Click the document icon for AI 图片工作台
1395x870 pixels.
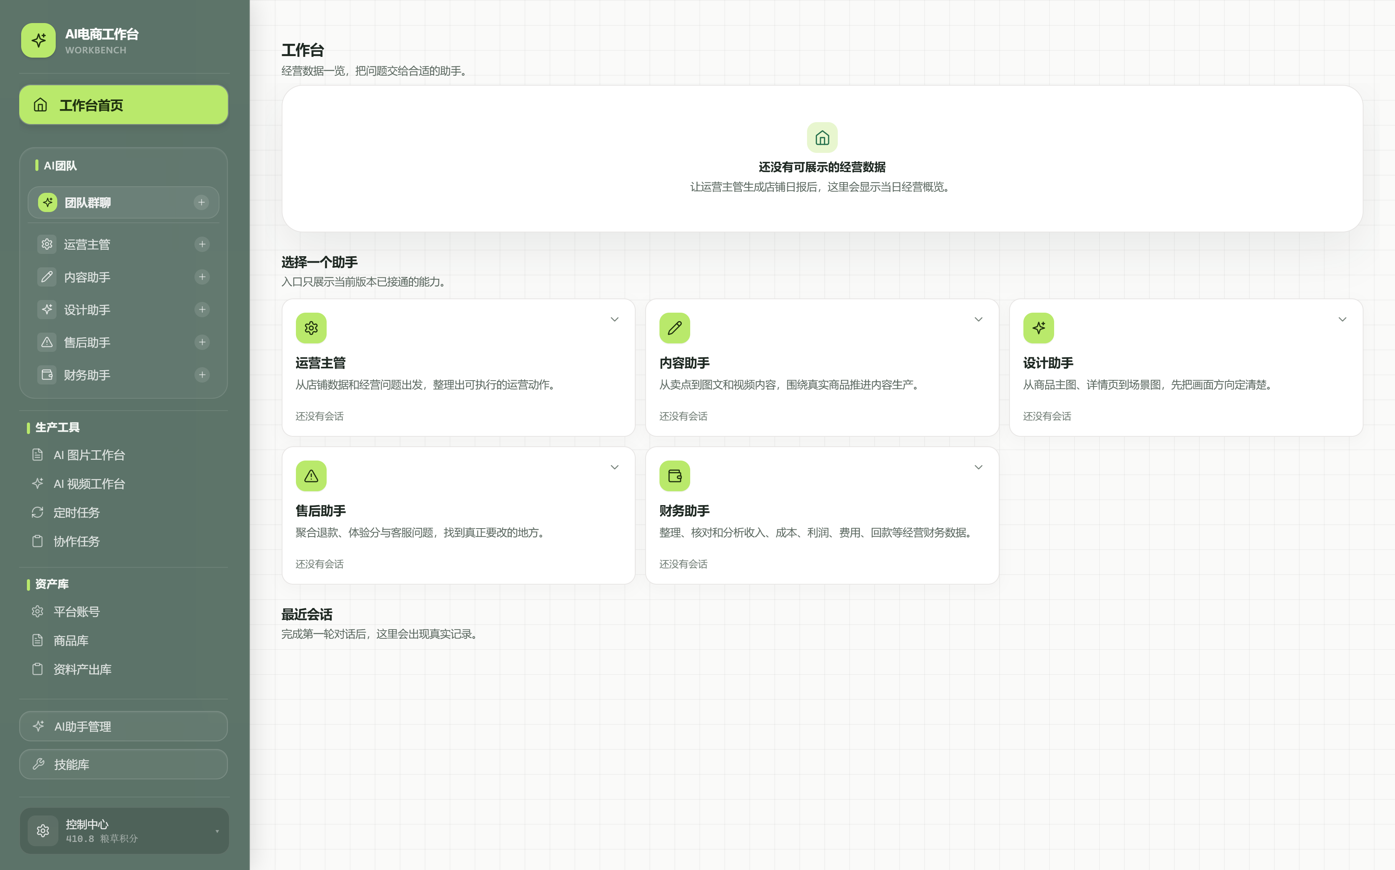tap(37, 454)
